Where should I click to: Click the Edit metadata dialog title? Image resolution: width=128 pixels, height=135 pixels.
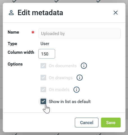[40, 13]
